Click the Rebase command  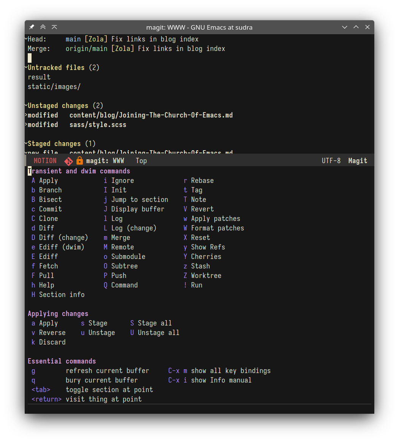[202, 181]
